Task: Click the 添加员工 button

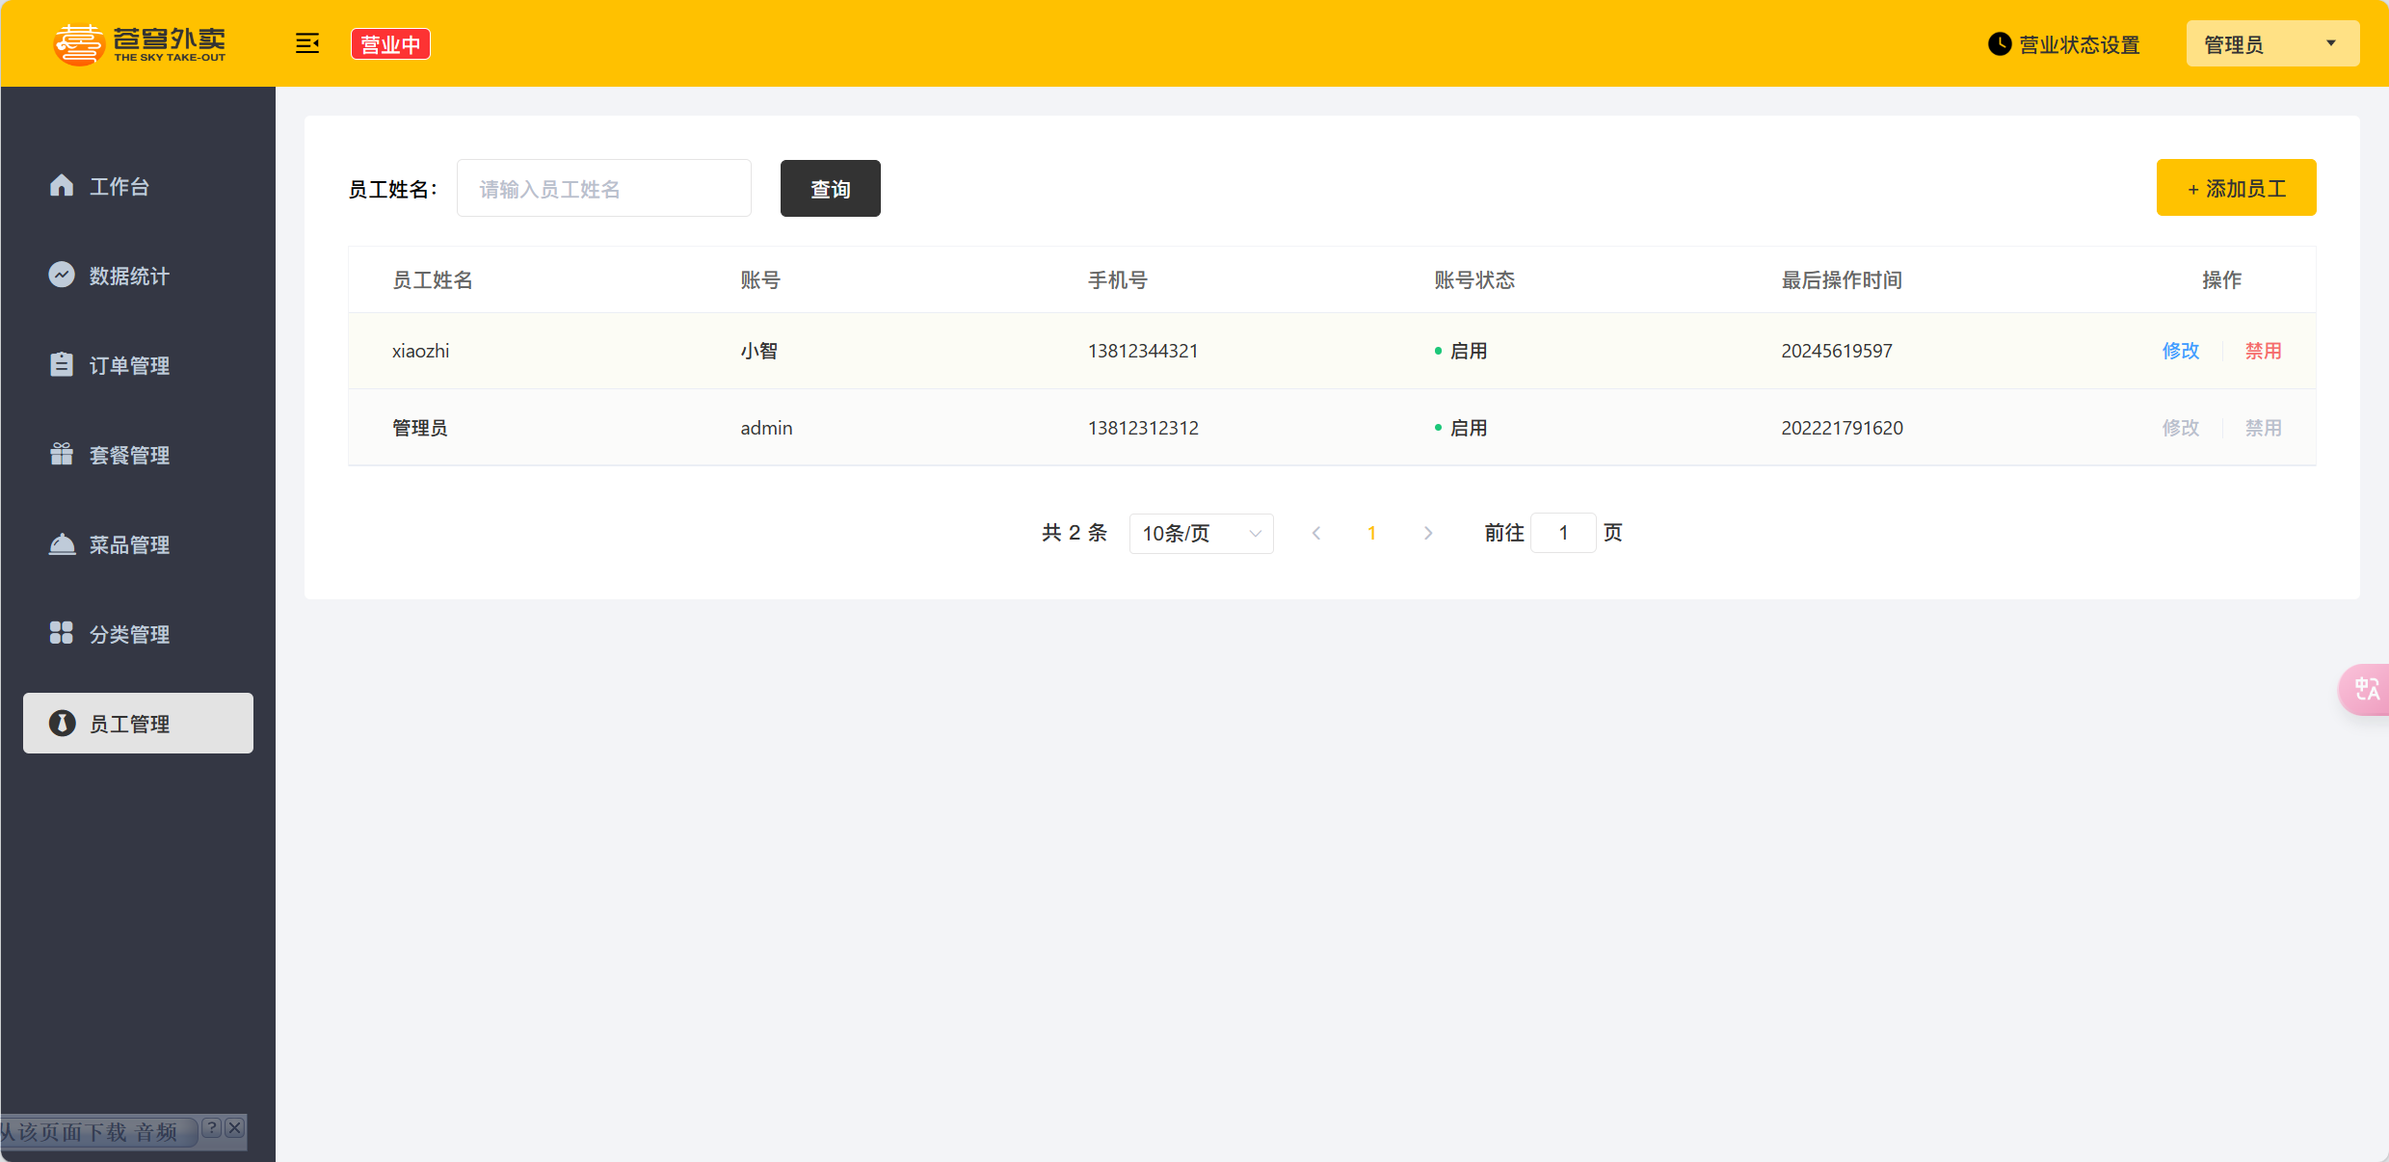Action: [2236, 188]
